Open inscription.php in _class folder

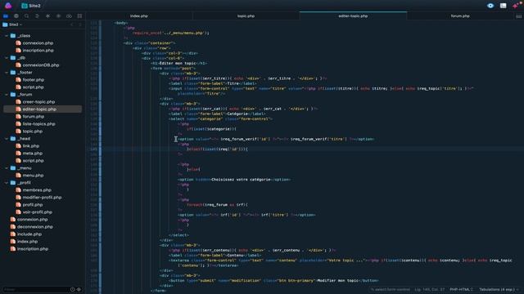pos(38,51)
